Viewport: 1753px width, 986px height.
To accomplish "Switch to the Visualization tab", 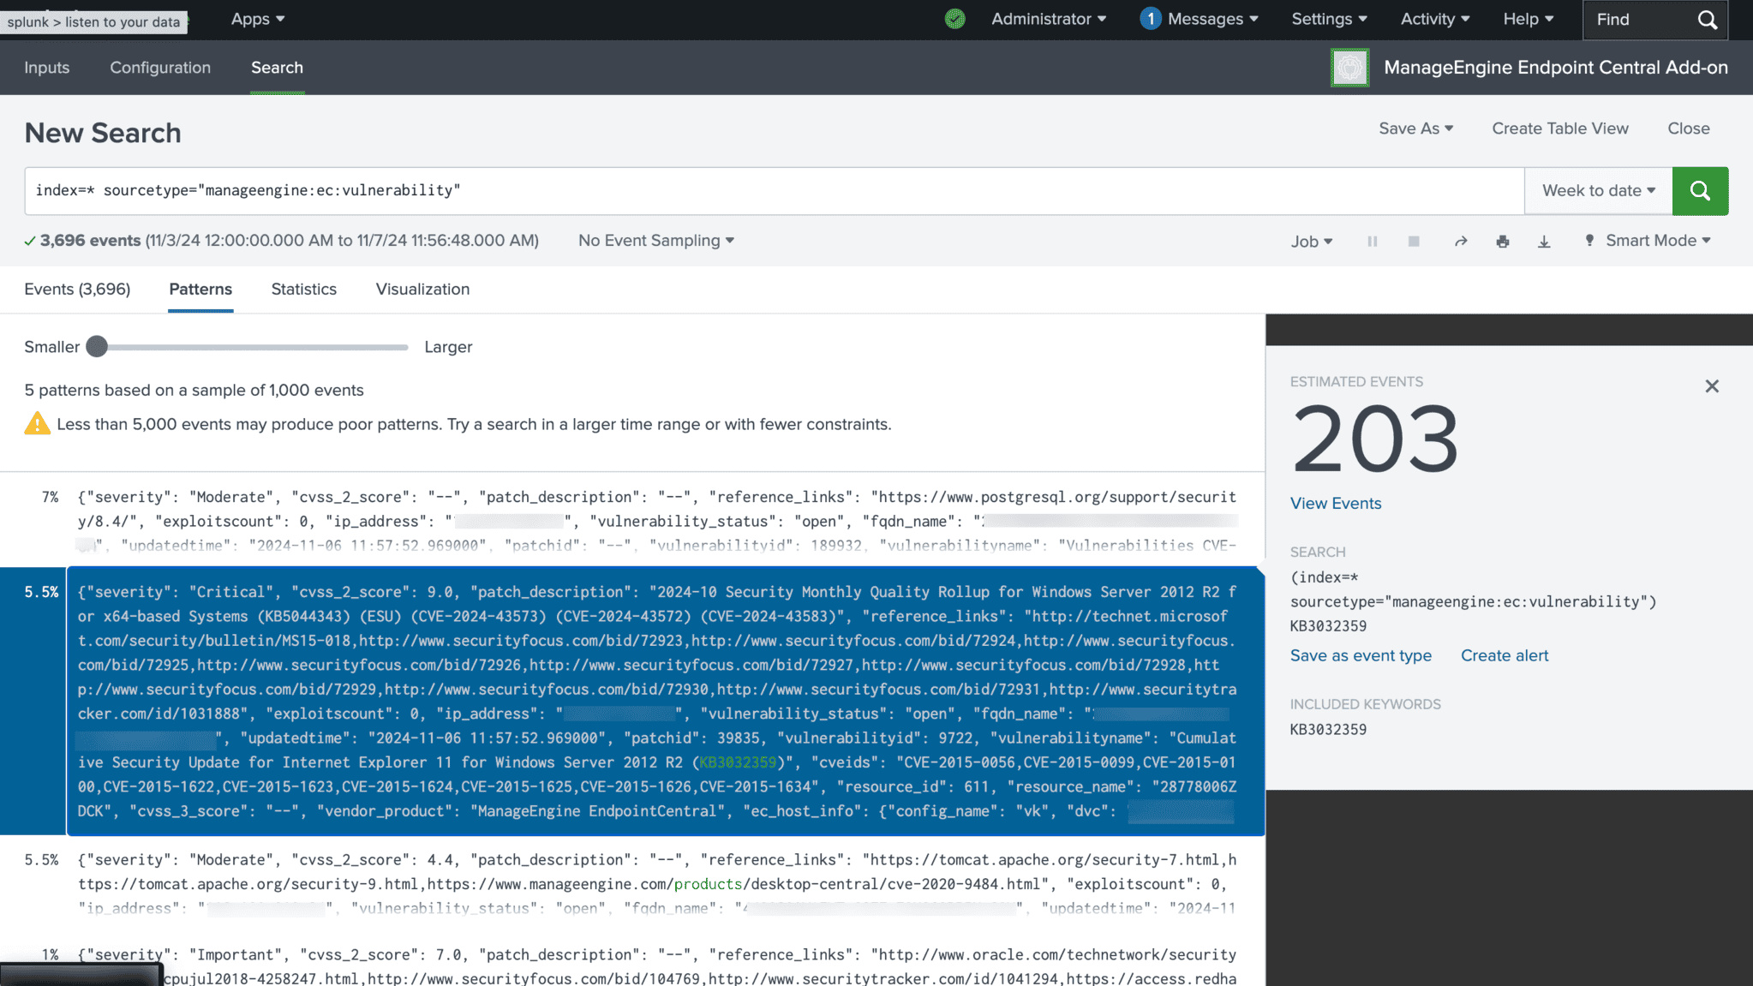I will pos(422,290).
